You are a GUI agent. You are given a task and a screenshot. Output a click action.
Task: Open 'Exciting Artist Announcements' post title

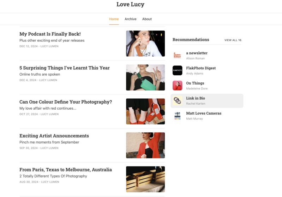click(54, 136)
